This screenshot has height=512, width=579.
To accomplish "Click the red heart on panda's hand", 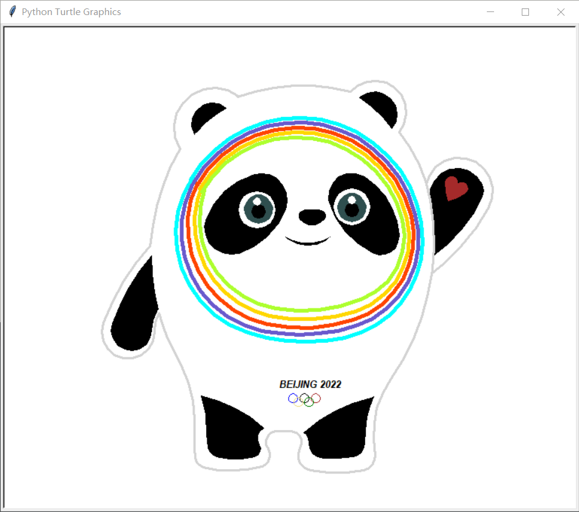I will click(456, 189).
